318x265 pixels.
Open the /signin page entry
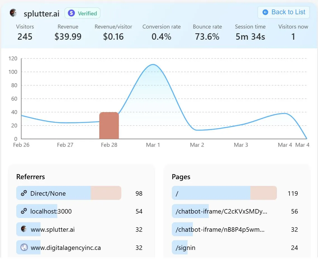tap(186, 247)
